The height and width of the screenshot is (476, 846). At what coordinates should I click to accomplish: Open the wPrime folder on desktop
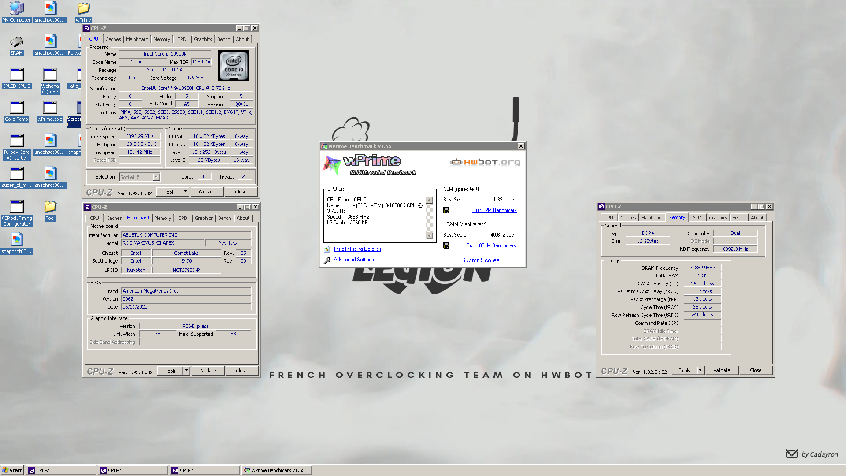pyautogui.click(x=83, y=12)
